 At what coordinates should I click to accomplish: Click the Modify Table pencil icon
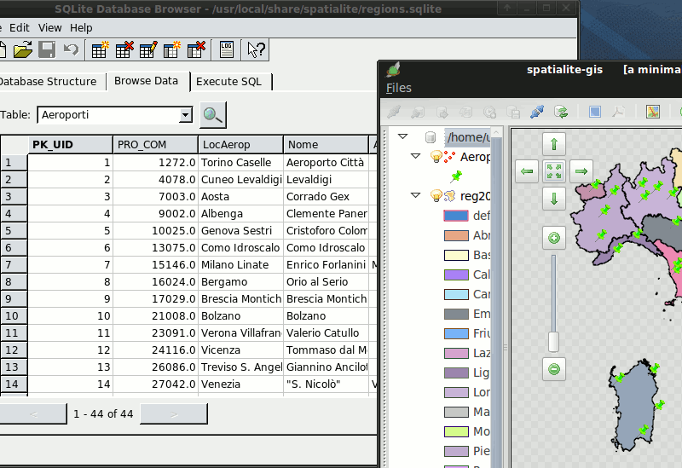pos(148,49)
